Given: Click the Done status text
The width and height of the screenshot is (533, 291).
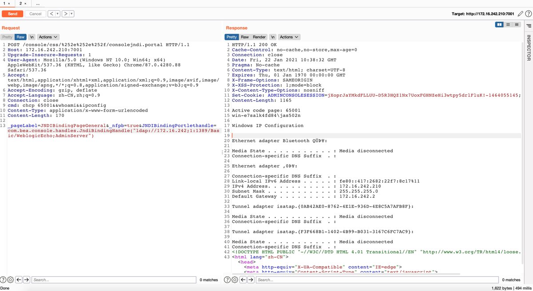Looking at the screenshot, I should click(x=5, y=288).
